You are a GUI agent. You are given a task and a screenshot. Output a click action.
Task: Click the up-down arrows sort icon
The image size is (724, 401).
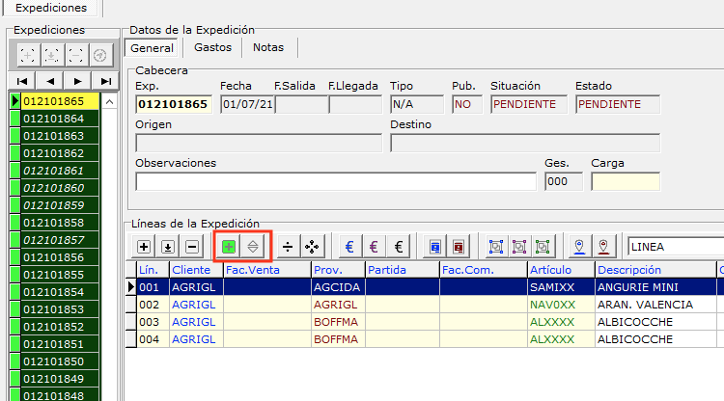tap(252, 247)
